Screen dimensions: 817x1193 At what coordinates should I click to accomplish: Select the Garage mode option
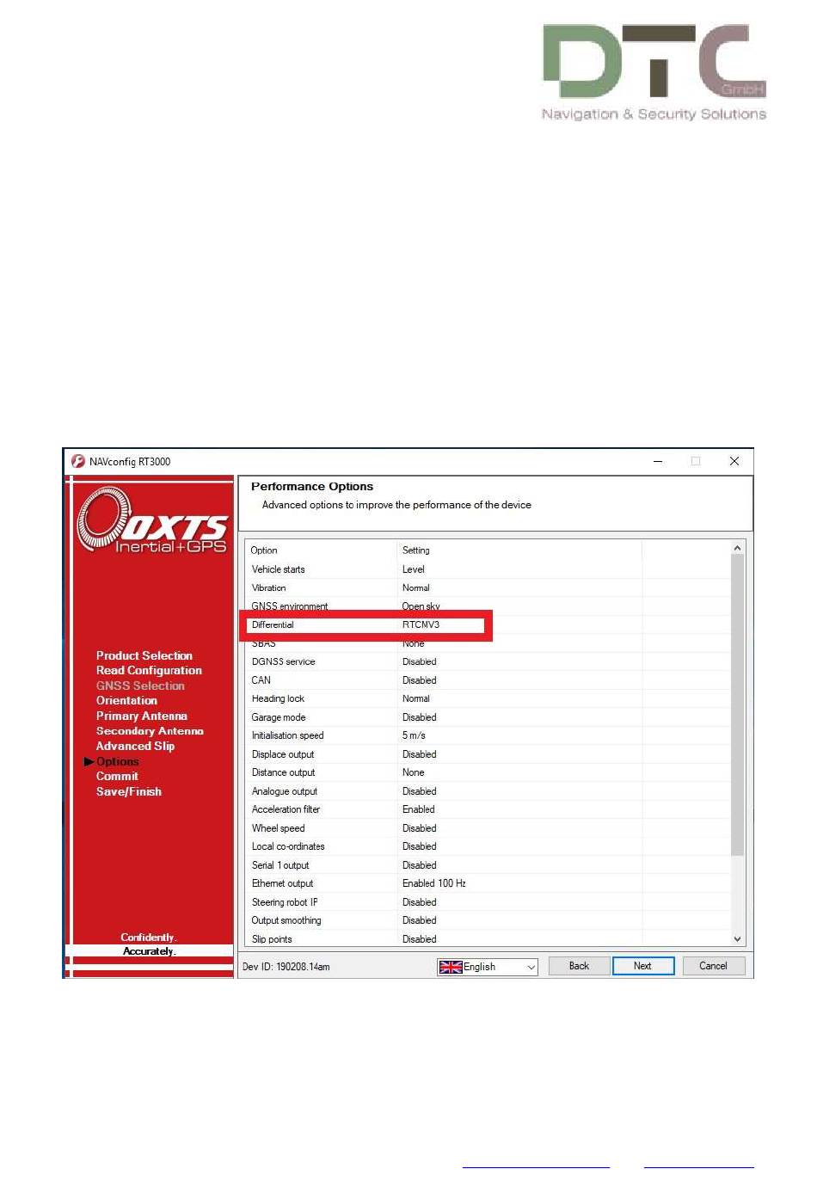[279, 717]
